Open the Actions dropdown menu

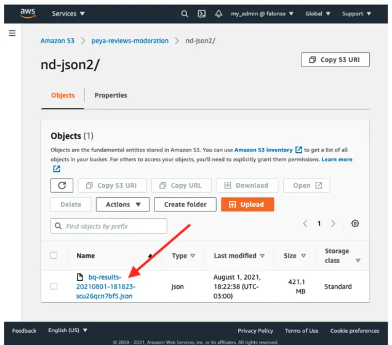coord(122,205)
